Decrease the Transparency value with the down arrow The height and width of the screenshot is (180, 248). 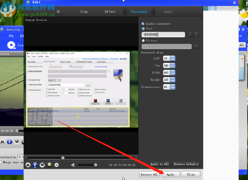(x=173, y=88)
